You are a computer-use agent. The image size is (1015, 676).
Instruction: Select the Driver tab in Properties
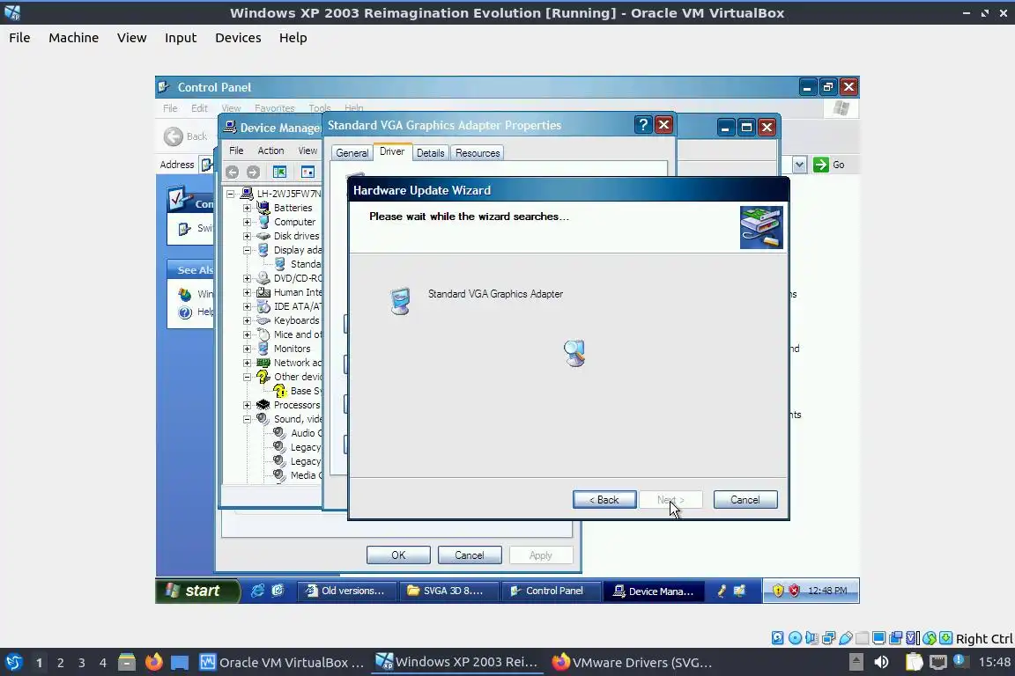click(392, 151)
